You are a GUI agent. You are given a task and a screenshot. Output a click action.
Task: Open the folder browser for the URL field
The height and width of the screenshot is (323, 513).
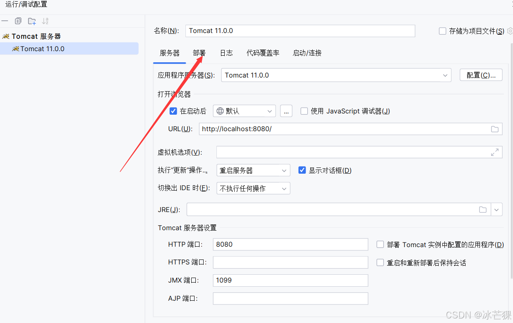click(x=494, y=129)
